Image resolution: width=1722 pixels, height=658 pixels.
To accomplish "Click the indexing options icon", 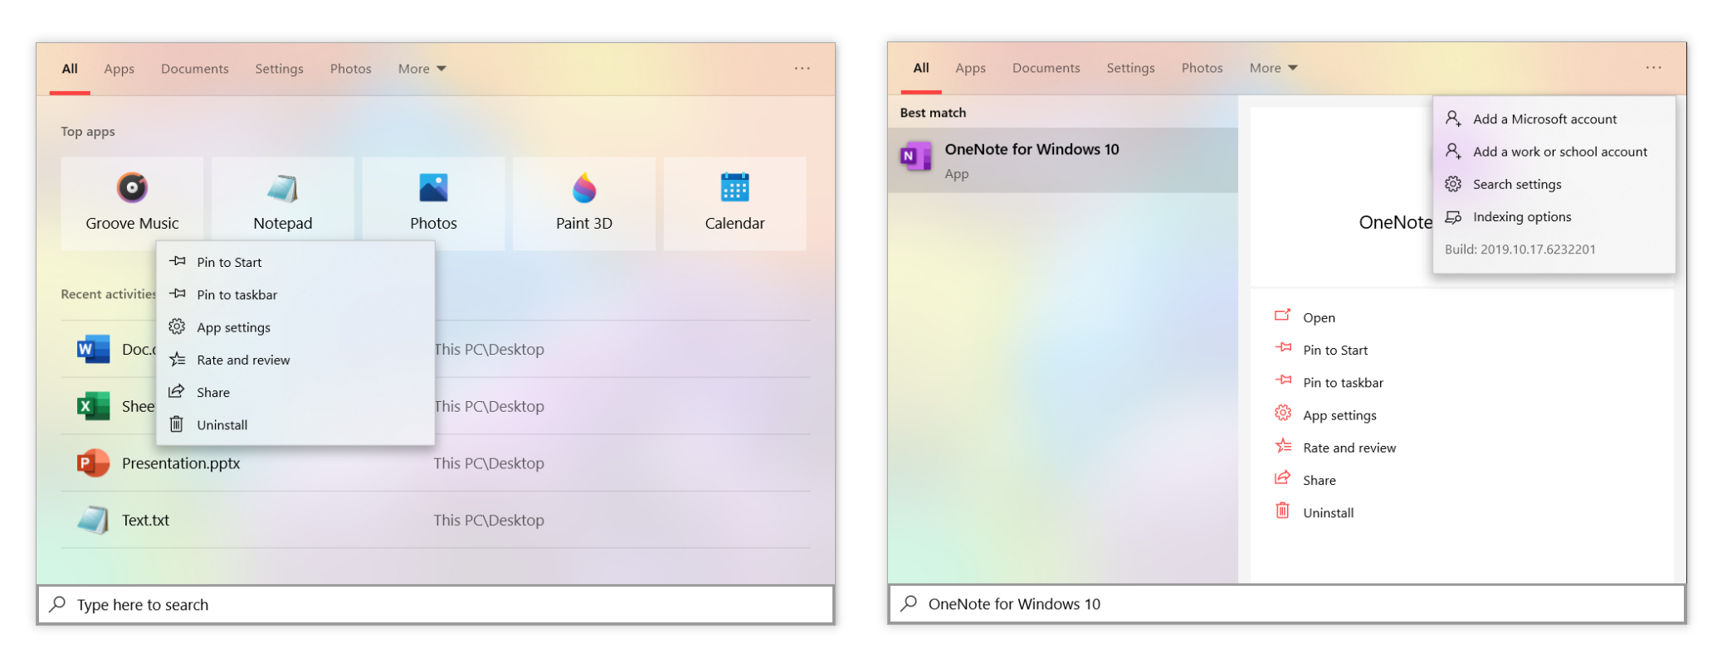I will (x=1453, y=217).
